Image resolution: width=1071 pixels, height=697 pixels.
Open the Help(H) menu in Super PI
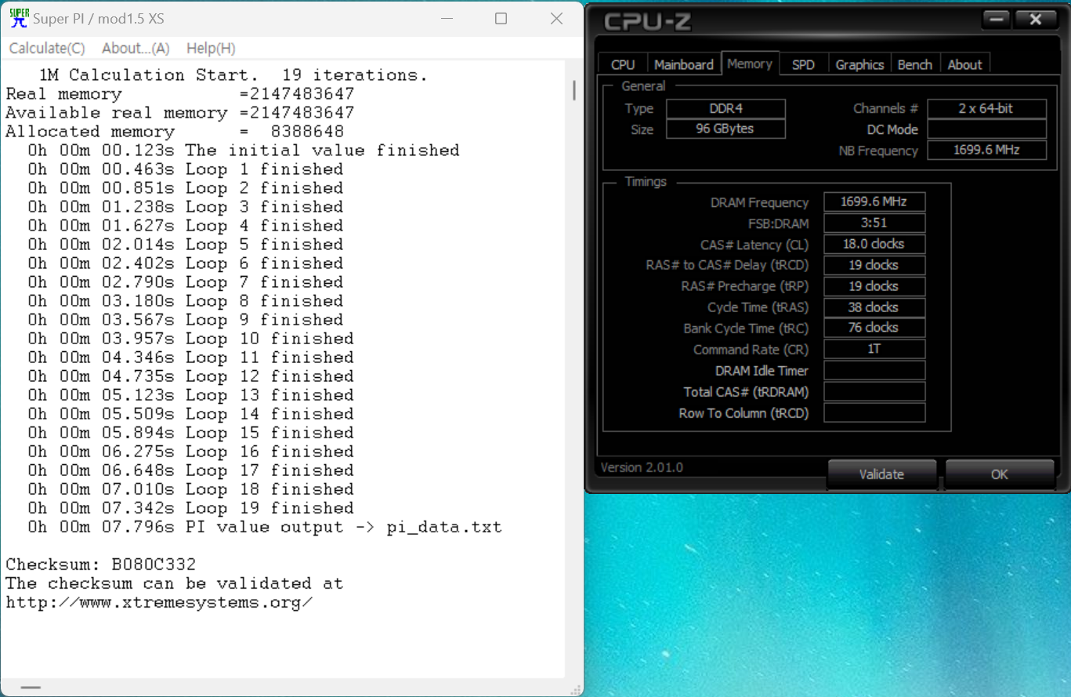211,48
